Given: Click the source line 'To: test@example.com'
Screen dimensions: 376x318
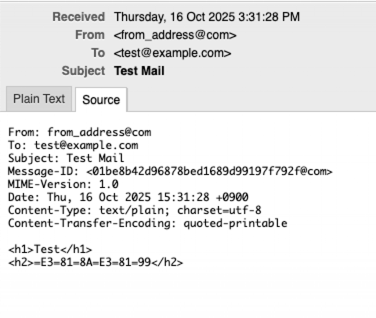Looking at the screenshot, I should click(73, 145).
